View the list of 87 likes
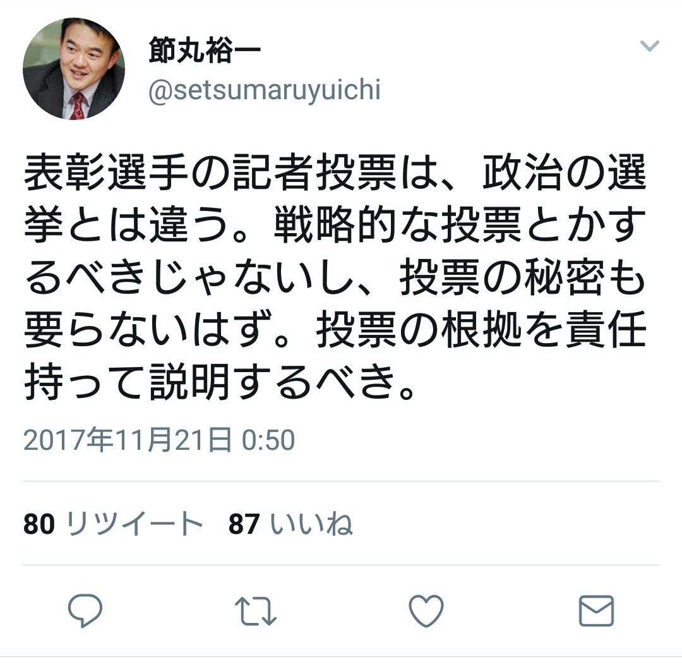The width and height of the screenshot is (682, 664). (290, 524)
